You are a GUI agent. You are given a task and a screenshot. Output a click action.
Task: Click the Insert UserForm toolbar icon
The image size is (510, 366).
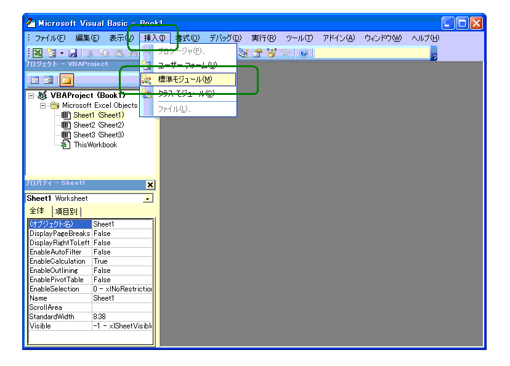coord(51,53)
